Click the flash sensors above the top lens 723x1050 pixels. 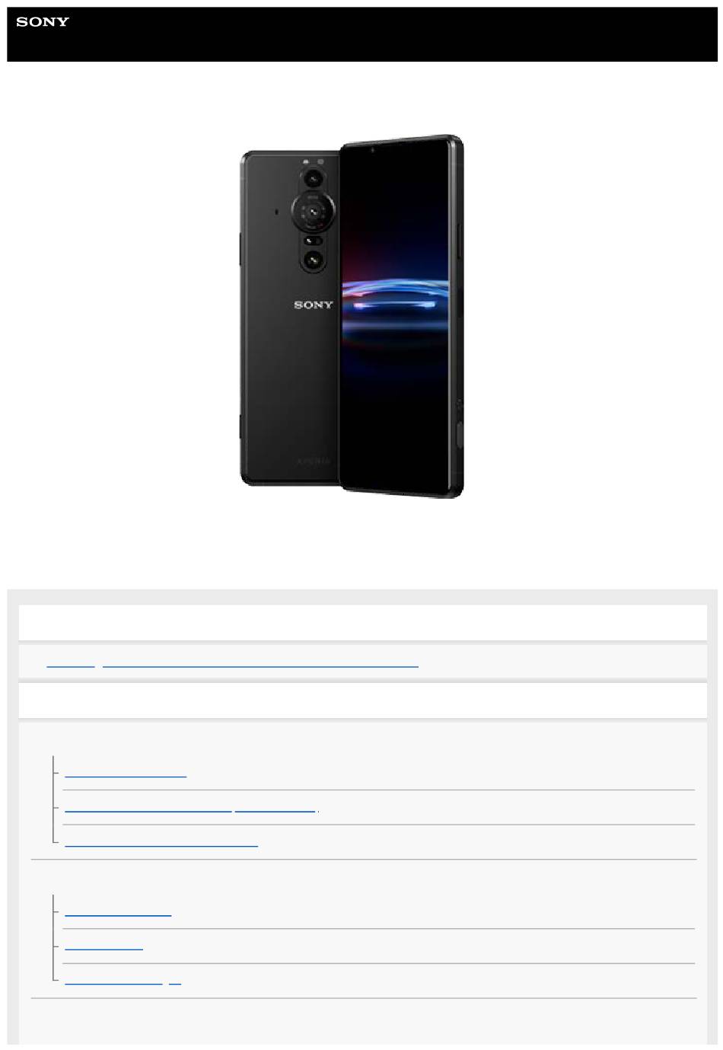313,161
